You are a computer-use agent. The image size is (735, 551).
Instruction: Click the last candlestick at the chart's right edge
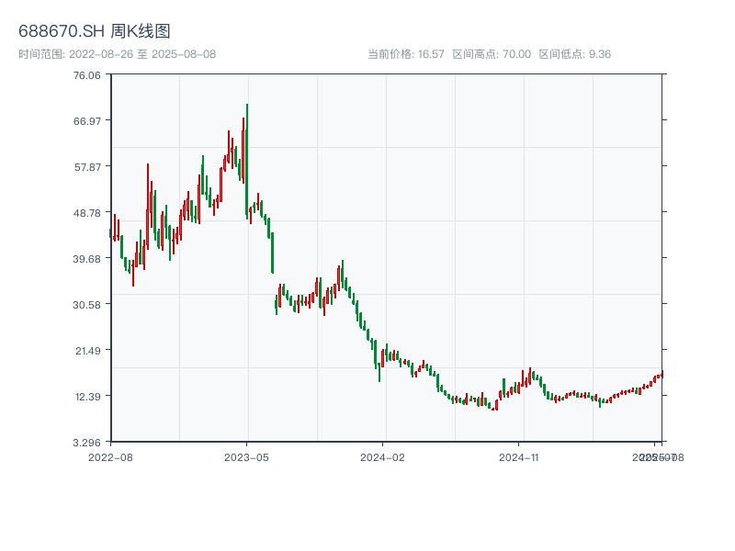pyautogui.click(x=661, y=373)
